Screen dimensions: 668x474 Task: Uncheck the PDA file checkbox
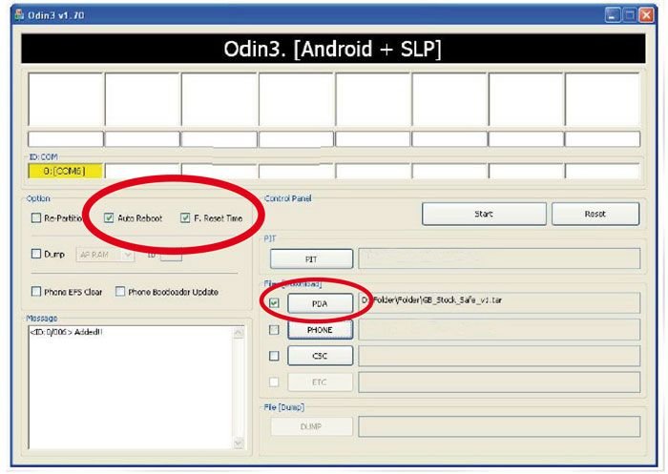[275, 303]
